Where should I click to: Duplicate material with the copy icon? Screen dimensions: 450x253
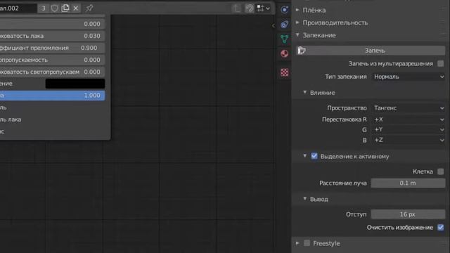coord(65,8)
